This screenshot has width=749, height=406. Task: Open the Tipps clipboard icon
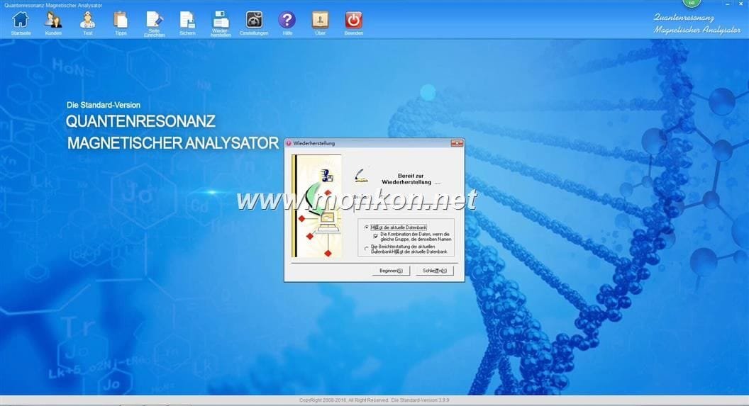(x=121, y=20)
